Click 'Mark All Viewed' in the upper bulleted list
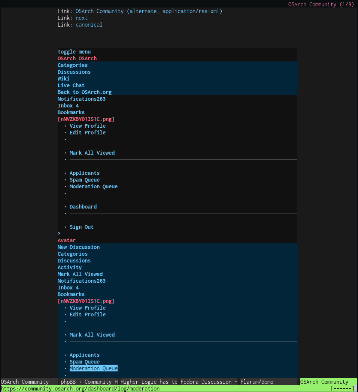Viewport: 358px width, 392px height. [92, 153]
